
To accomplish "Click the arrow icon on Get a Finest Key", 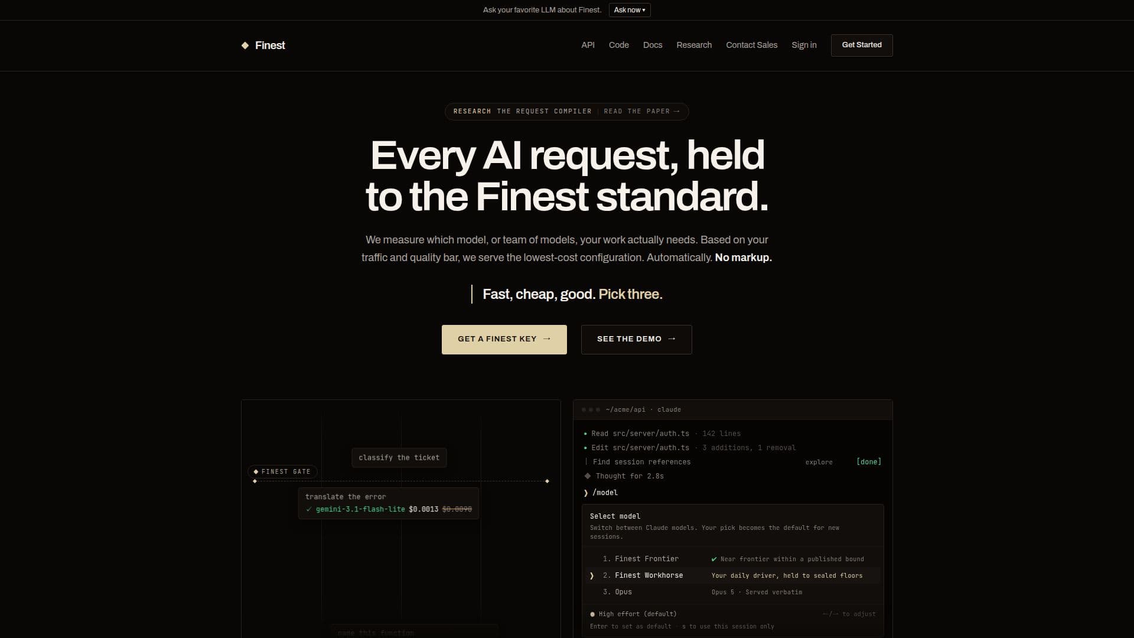I will tap(547, 339).
